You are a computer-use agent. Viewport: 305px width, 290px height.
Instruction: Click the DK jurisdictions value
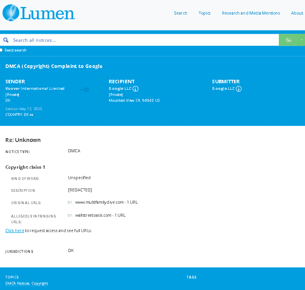pos(71,250)
